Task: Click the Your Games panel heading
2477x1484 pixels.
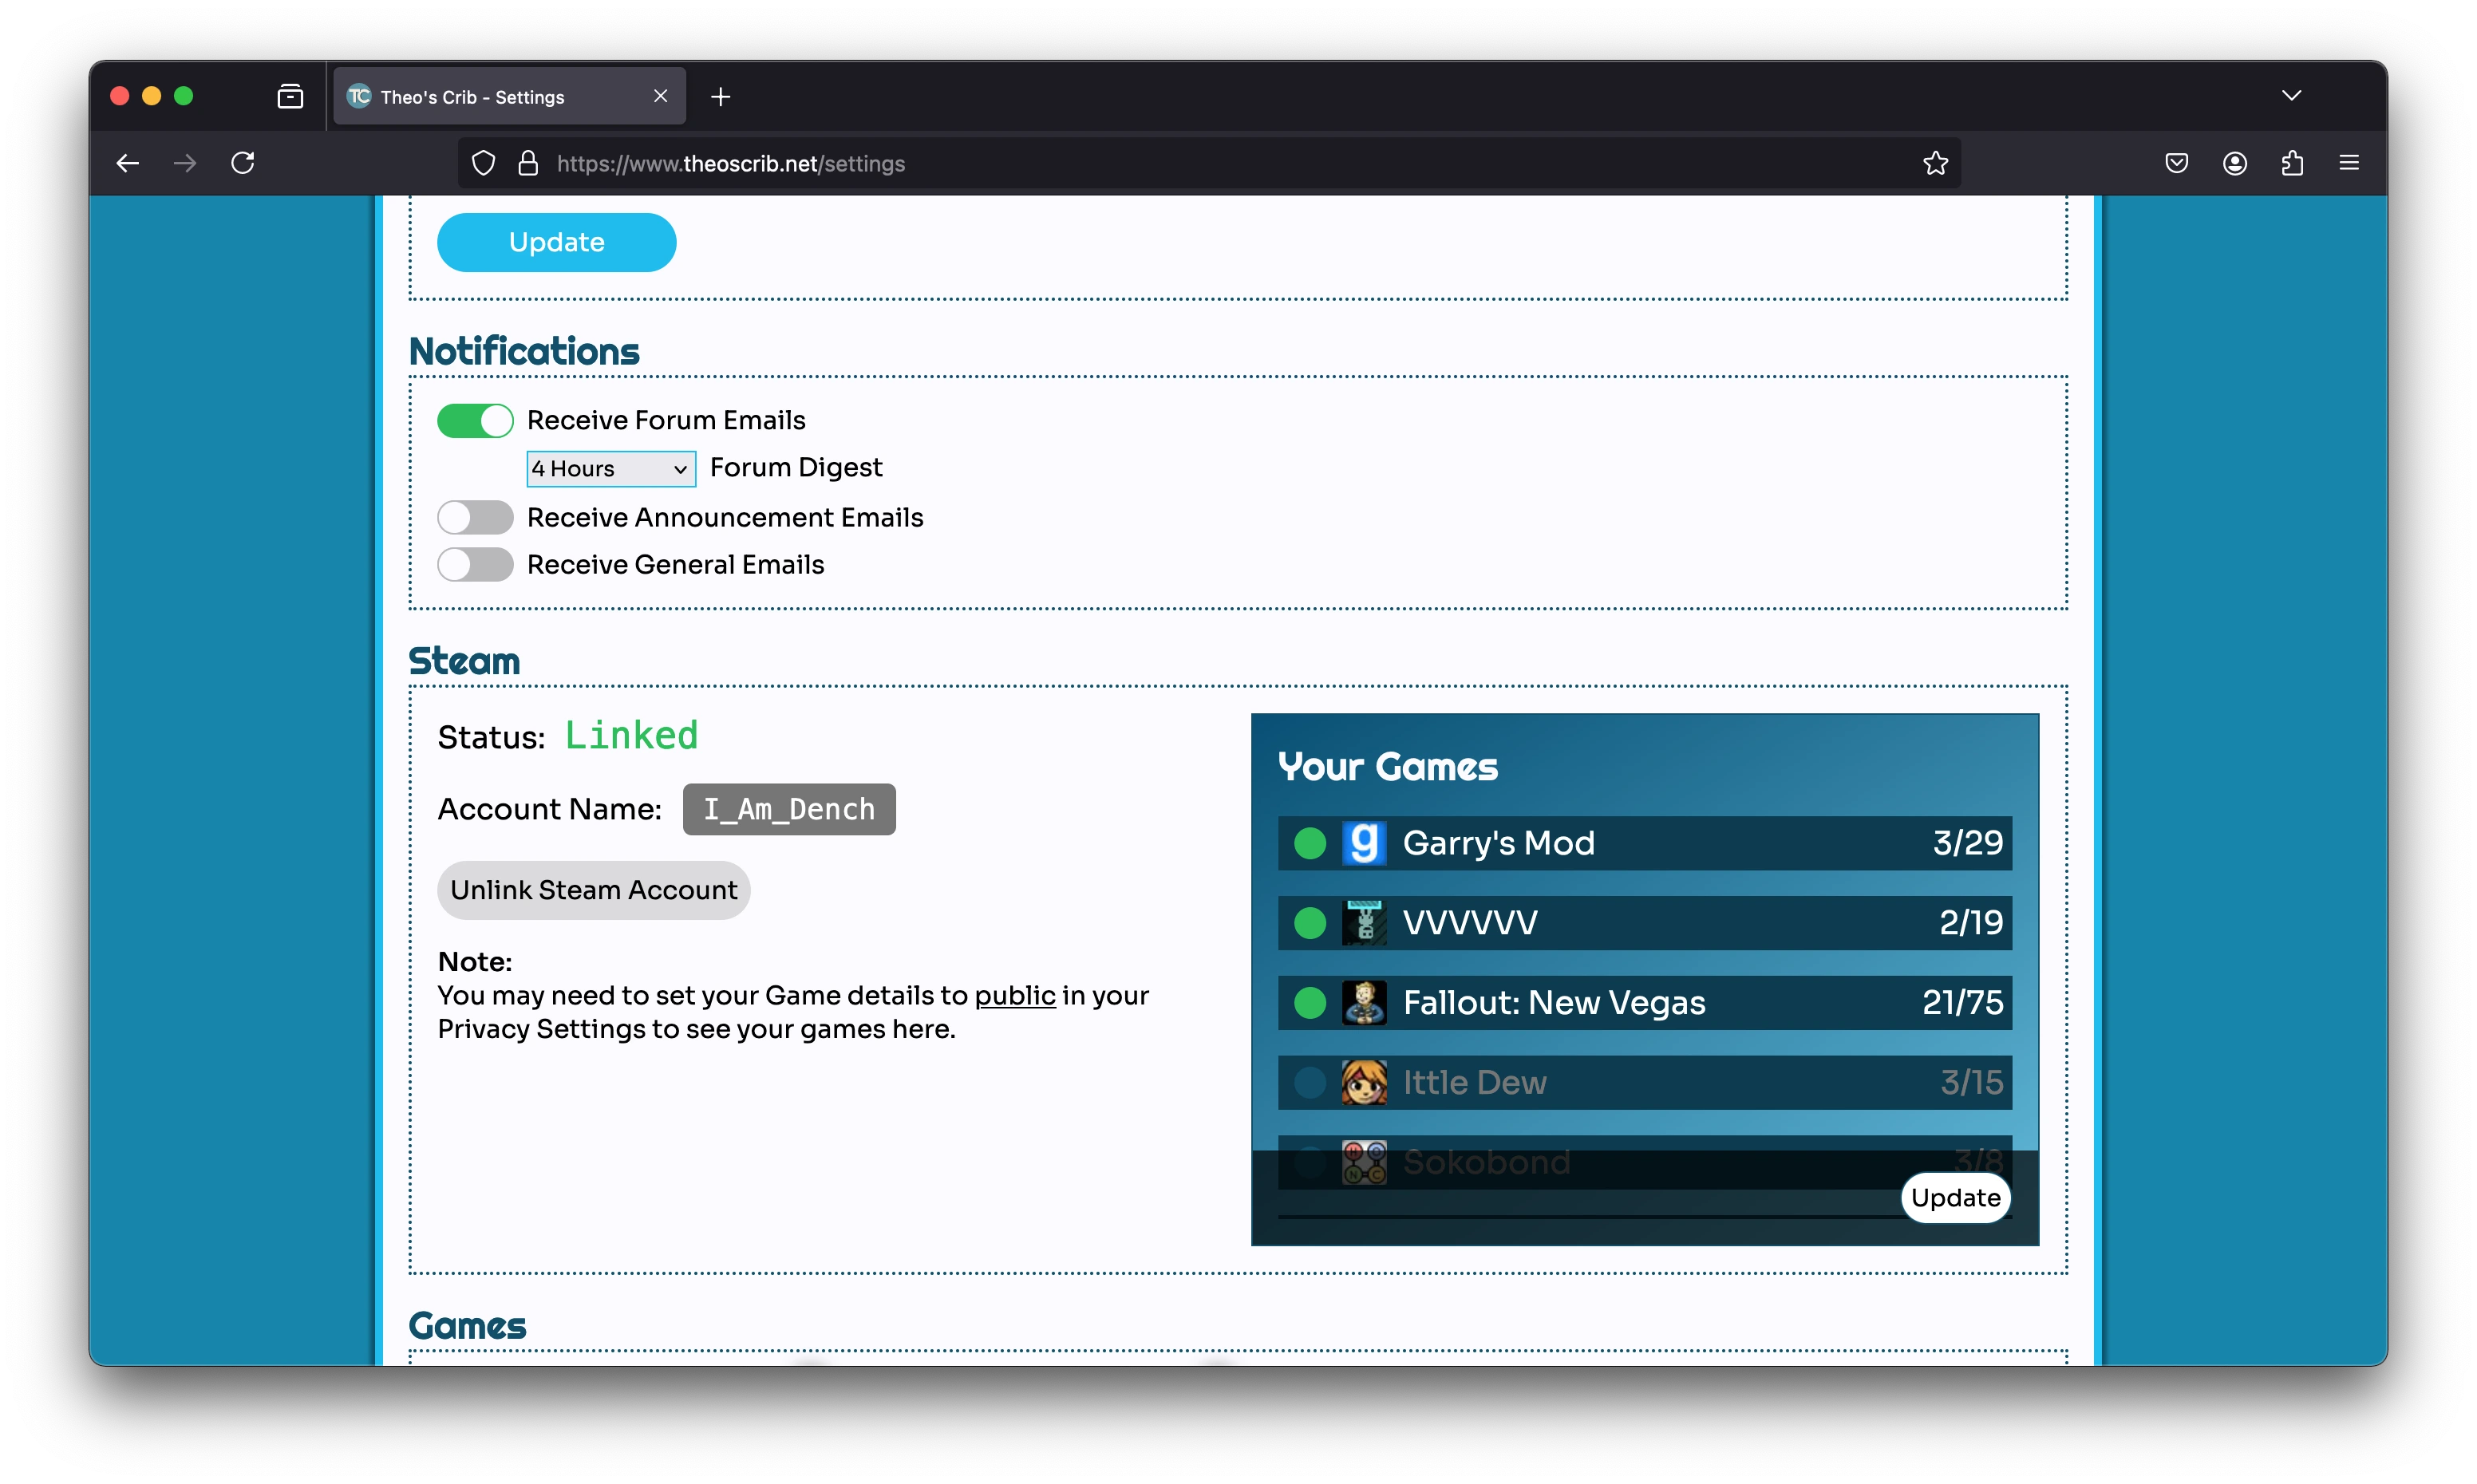Action: [x=1387, y=766]
